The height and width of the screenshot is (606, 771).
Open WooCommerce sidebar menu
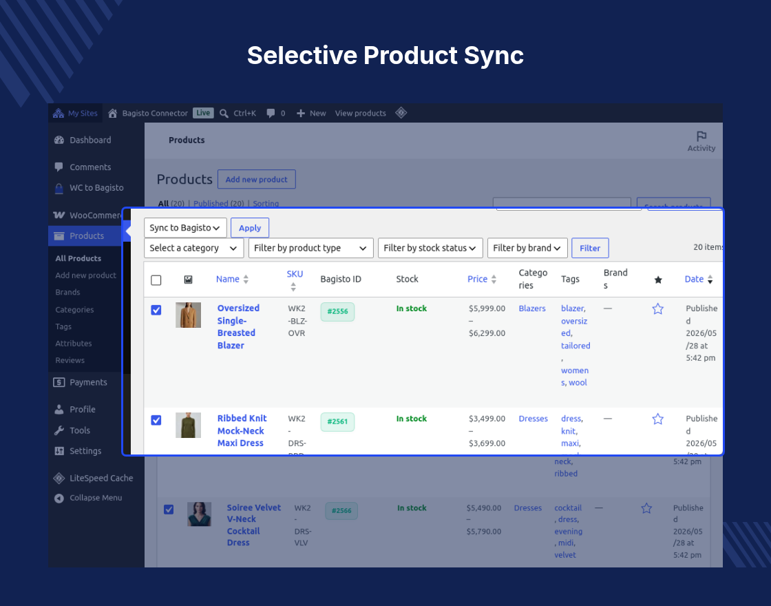[x=87, y=216]
